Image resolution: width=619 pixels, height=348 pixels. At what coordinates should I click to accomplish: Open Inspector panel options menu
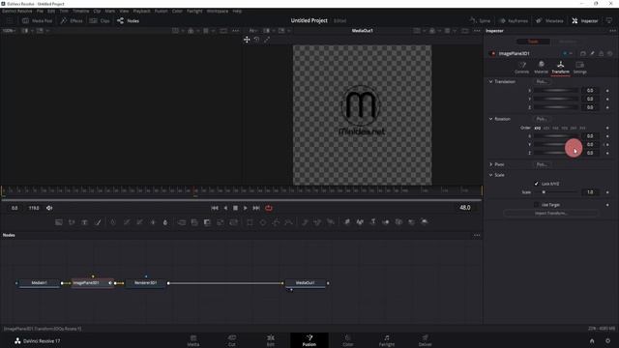(x=612, y=31)
